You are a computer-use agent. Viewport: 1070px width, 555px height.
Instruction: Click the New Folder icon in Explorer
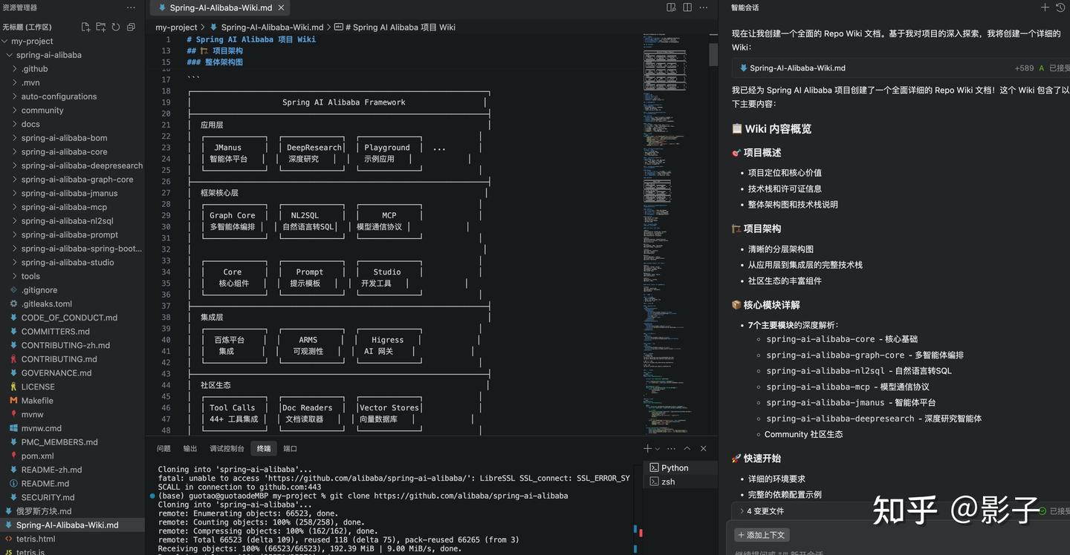(100, 26)
